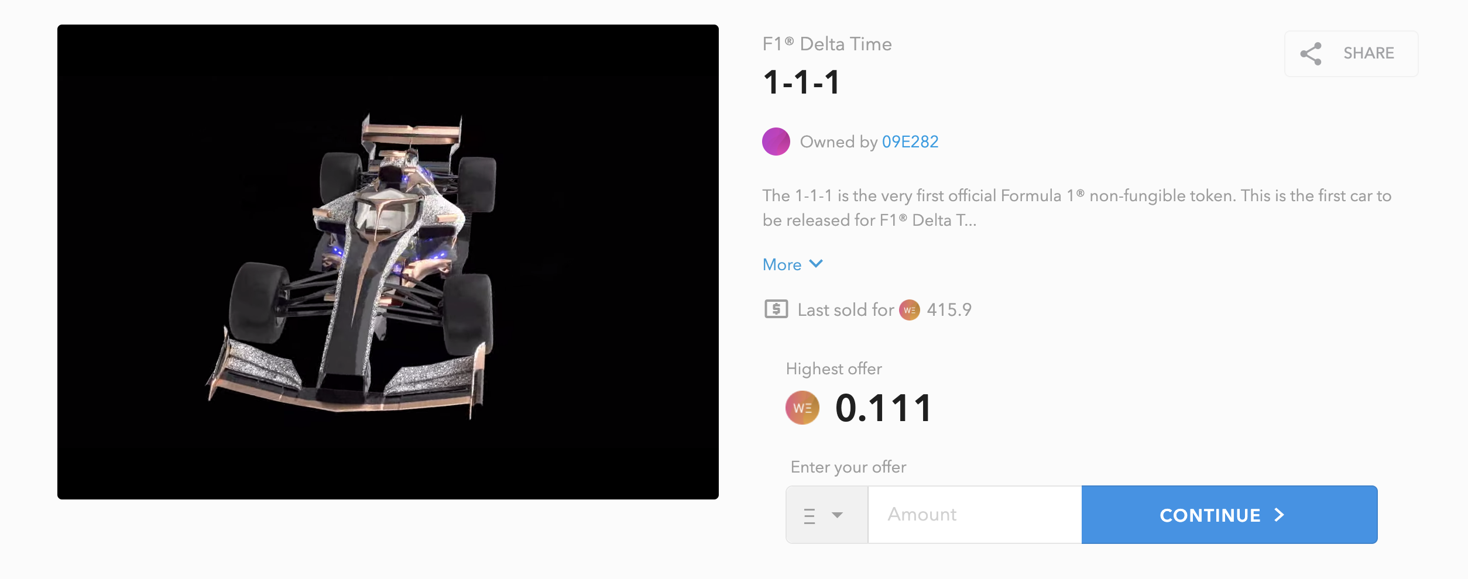This screenshot has height=579, width=1468.
Task: Click the 1-1-1 item title
Action: [801, 82]
